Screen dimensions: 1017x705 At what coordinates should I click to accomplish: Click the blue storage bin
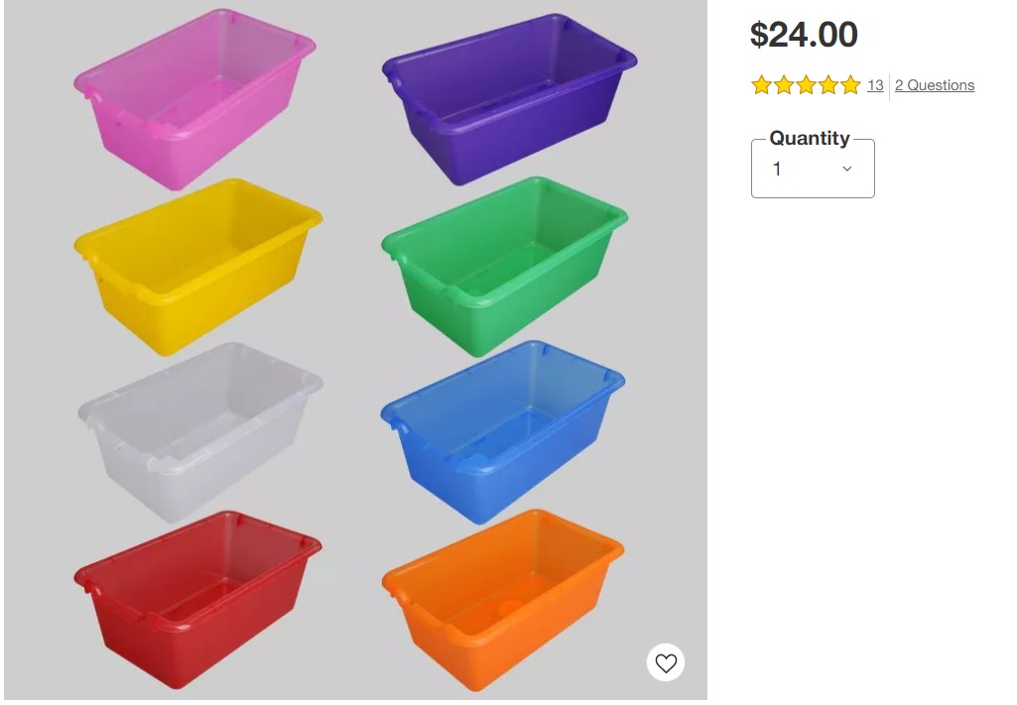click(503, 432)
